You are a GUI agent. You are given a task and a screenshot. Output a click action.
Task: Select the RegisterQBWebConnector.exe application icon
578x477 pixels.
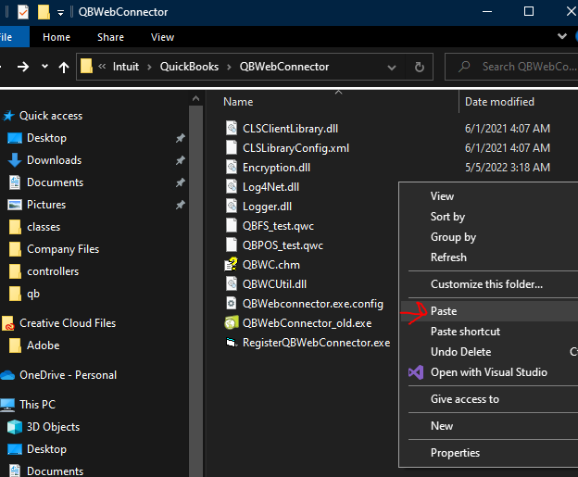[232, 343]
